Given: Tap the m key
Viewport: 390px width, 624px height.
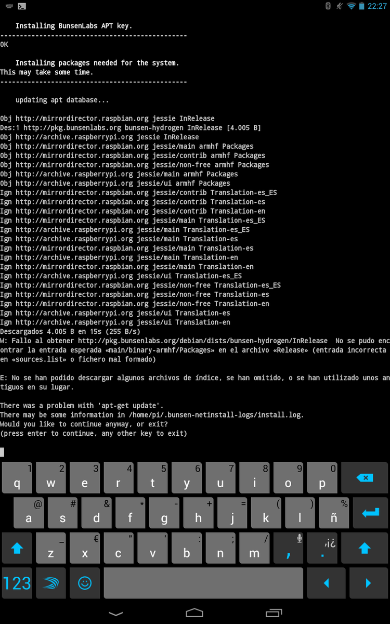Looking at the screenshot, I should point(254,548).
